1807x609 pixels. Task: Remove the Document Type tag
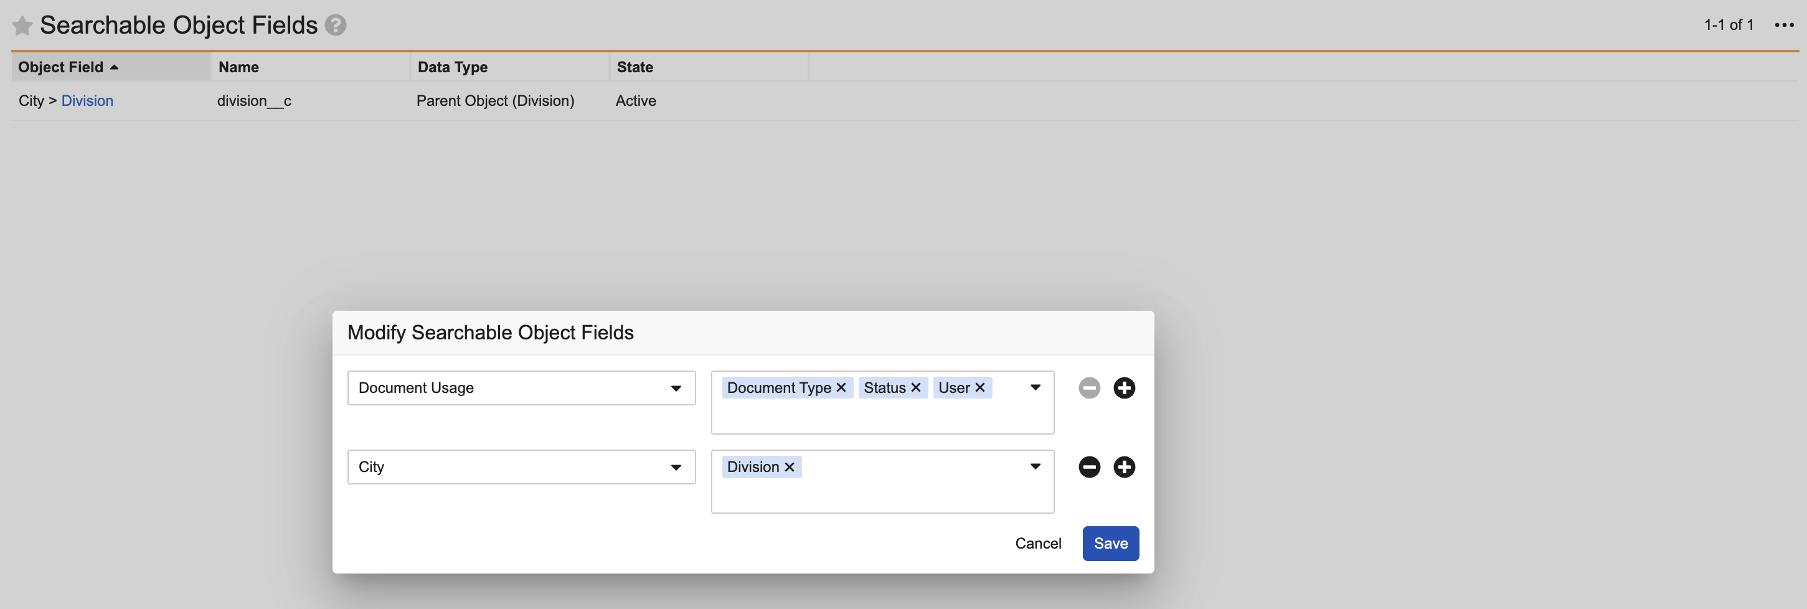click(x=841, y=388)
